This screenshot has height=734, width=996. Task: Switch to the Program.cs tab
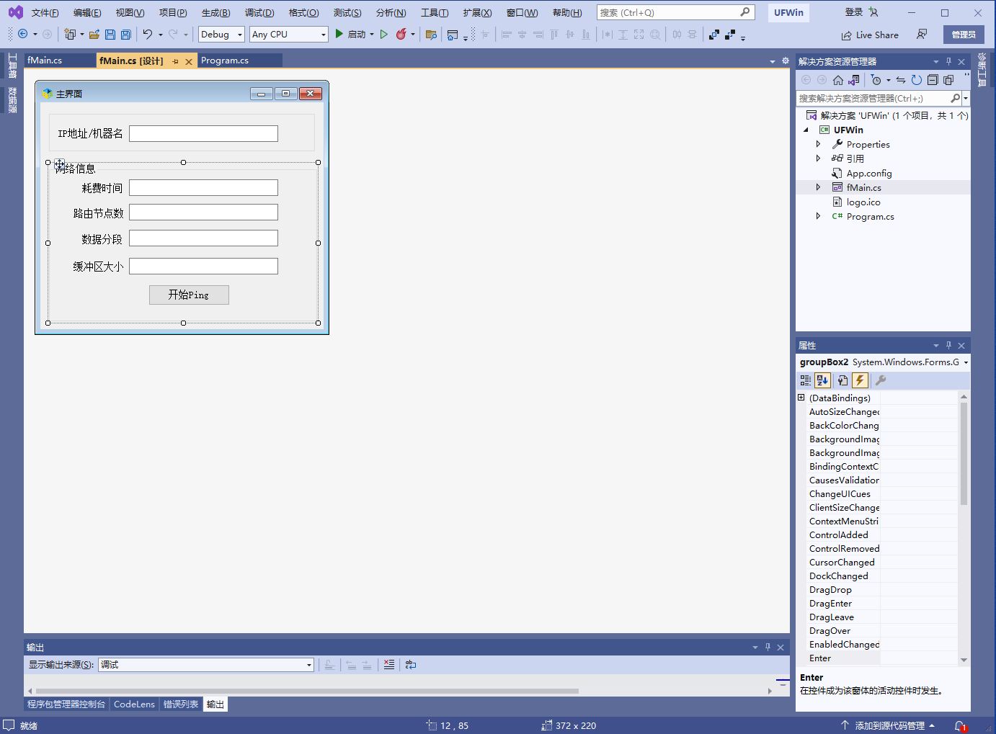(225, 61)
